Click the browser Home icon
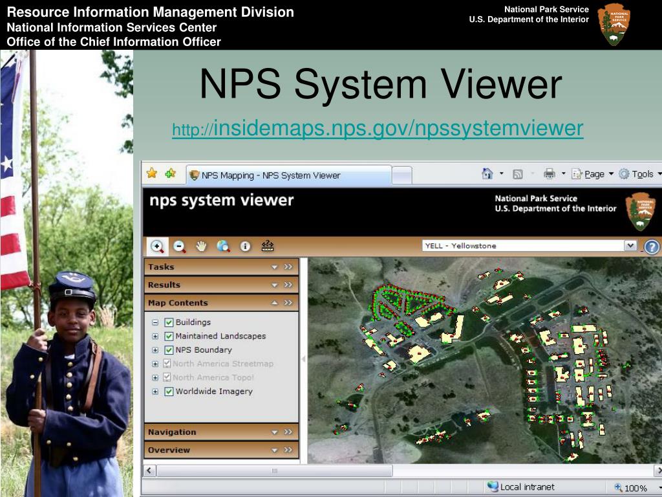662x497 pixels. pos(487,173)
